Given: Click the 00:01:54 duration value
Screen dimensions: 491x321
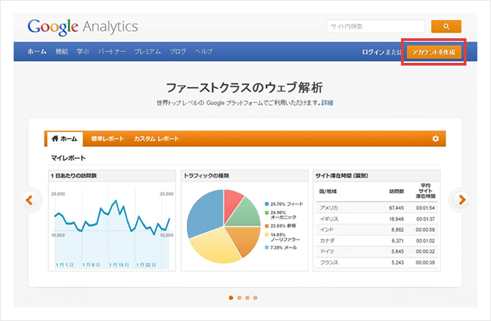Looking at the screenshot, I should pos(426,208).
